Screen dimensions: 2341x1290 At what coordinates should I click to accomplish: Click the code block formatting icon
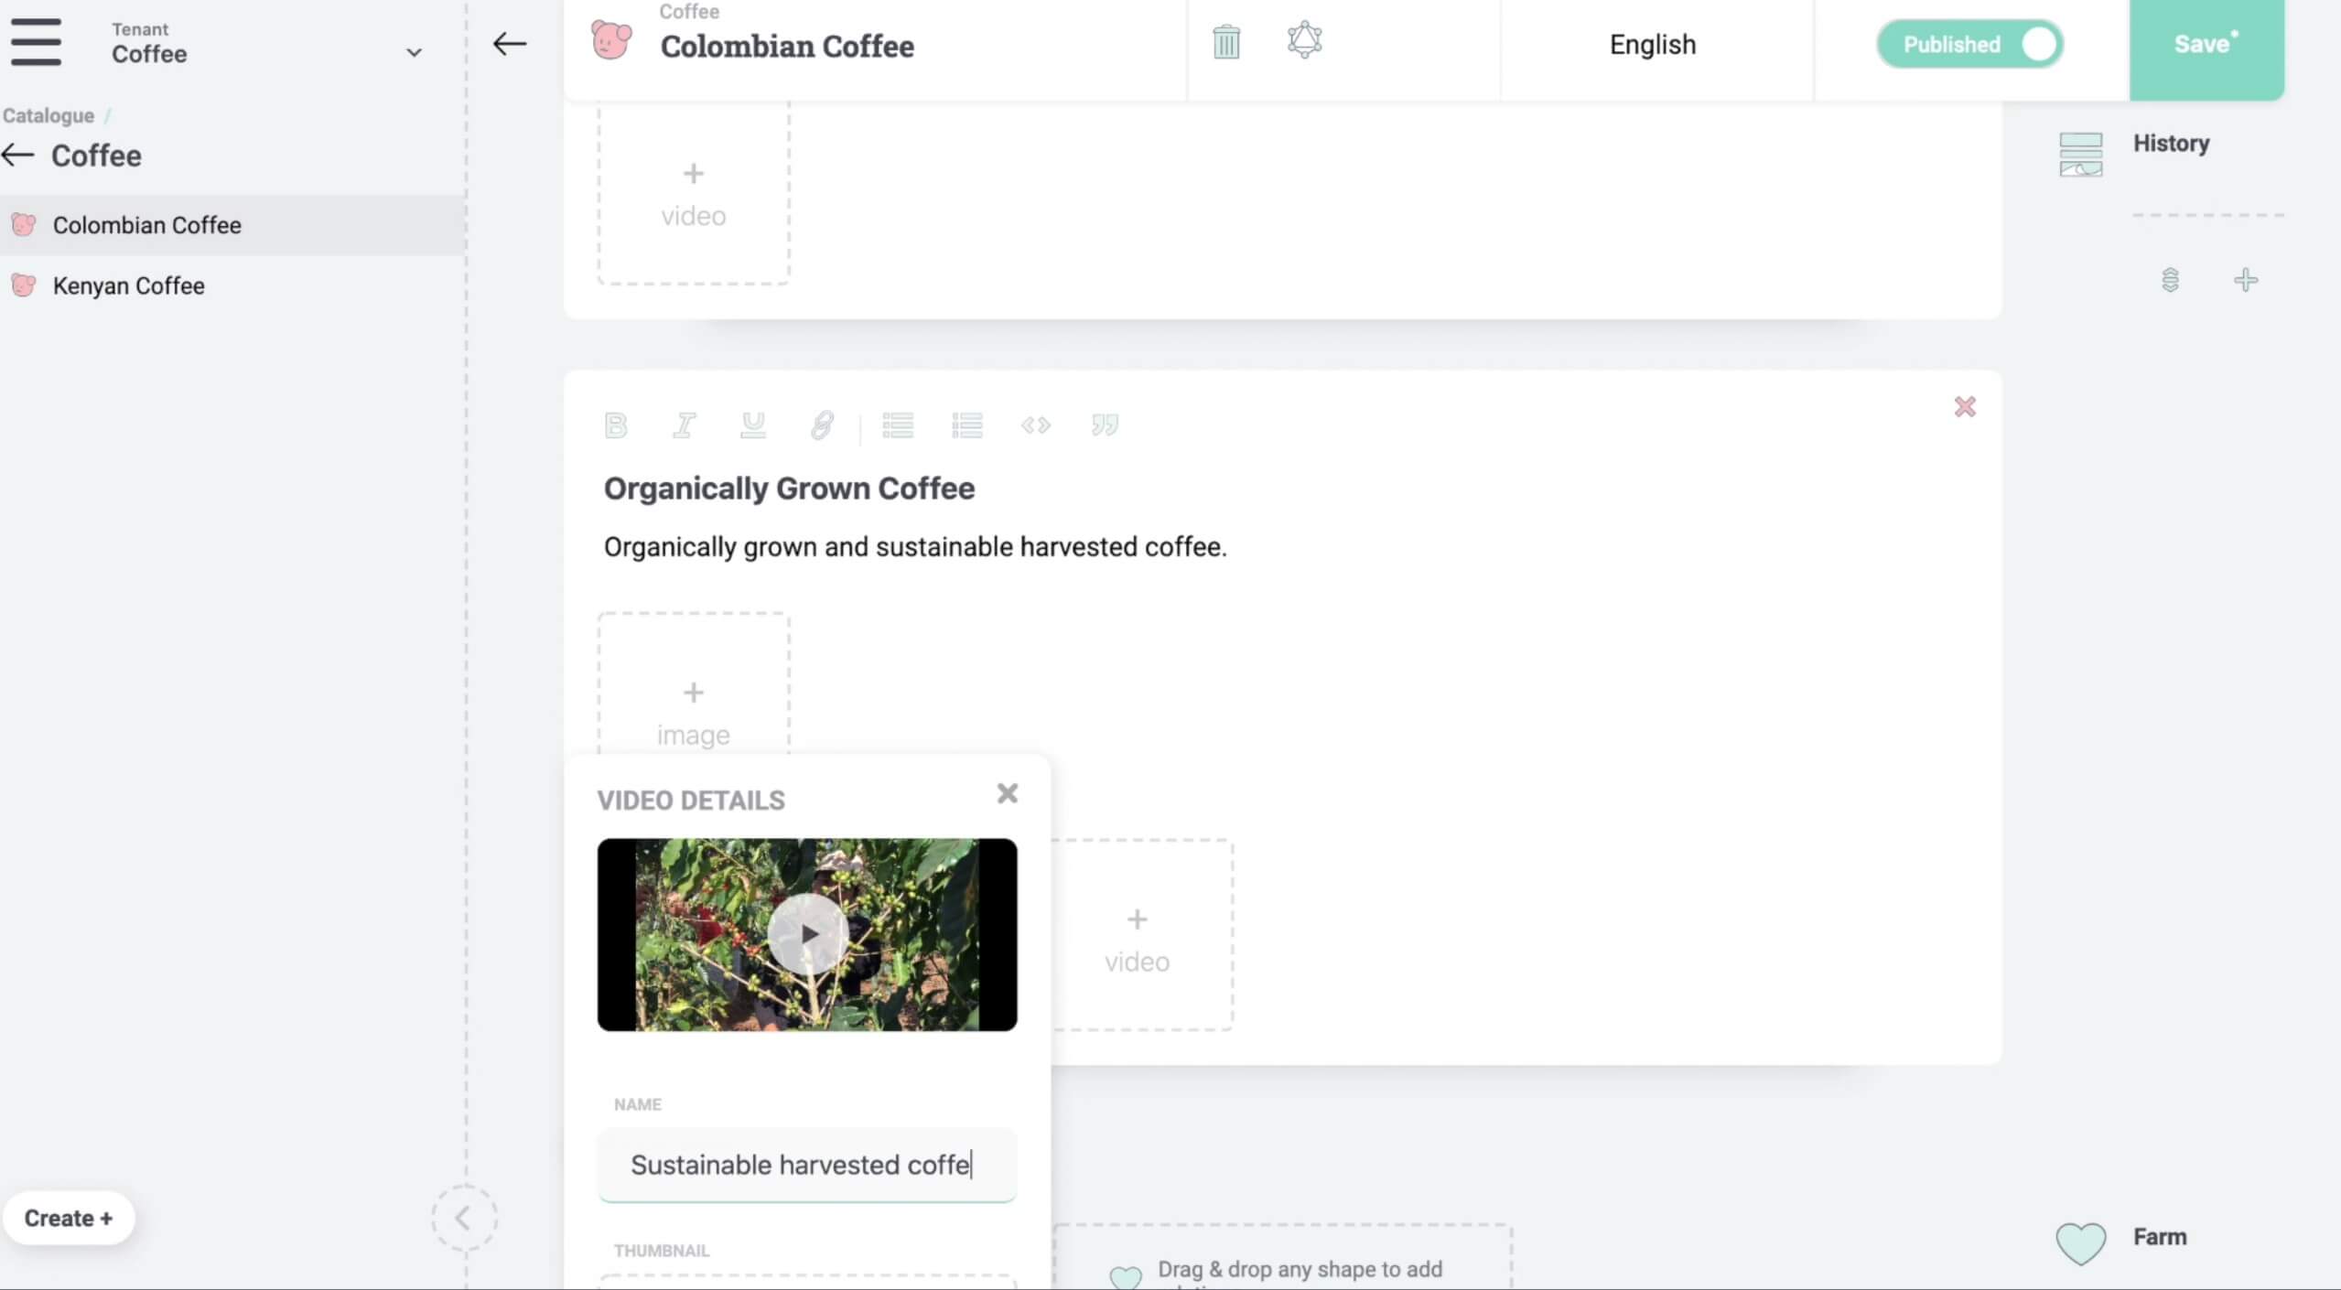(x=1034, y=423)
